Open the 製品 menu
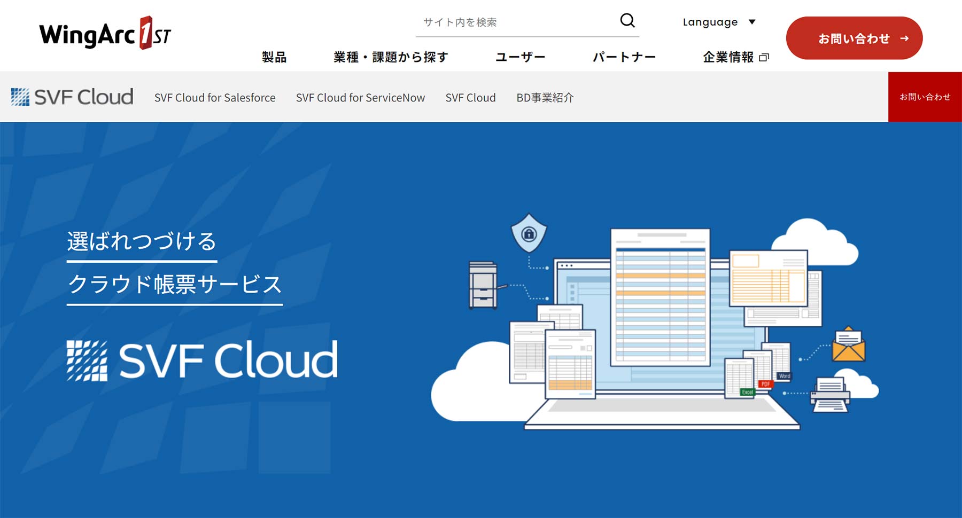Viewport: 962px width, 518px height. 274,57
